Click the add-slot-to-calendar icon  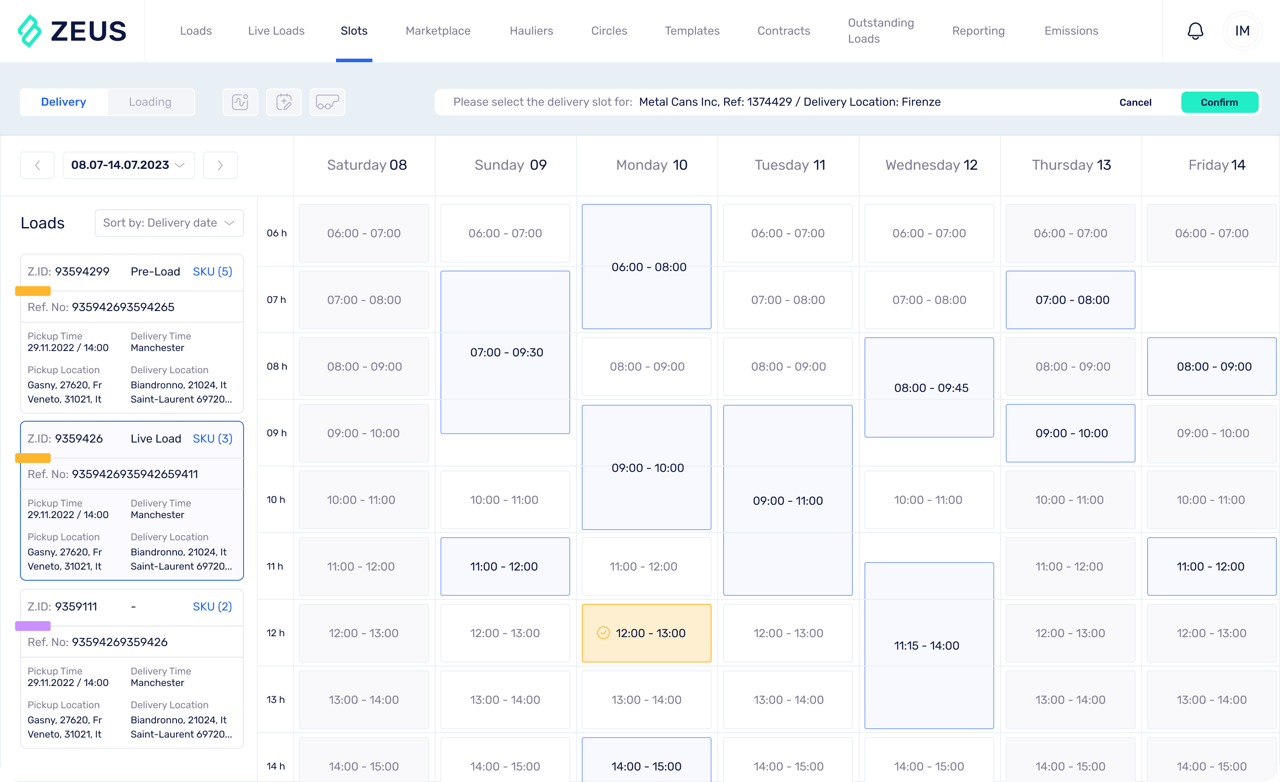click(284, 102)
